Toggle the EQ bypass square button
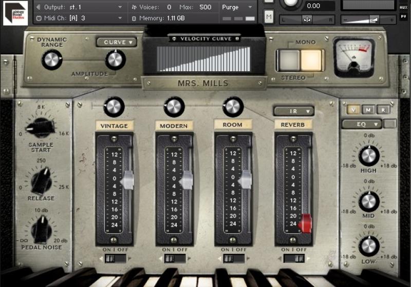The width and height of the screenshot is (411, 287). click(389, 124)
